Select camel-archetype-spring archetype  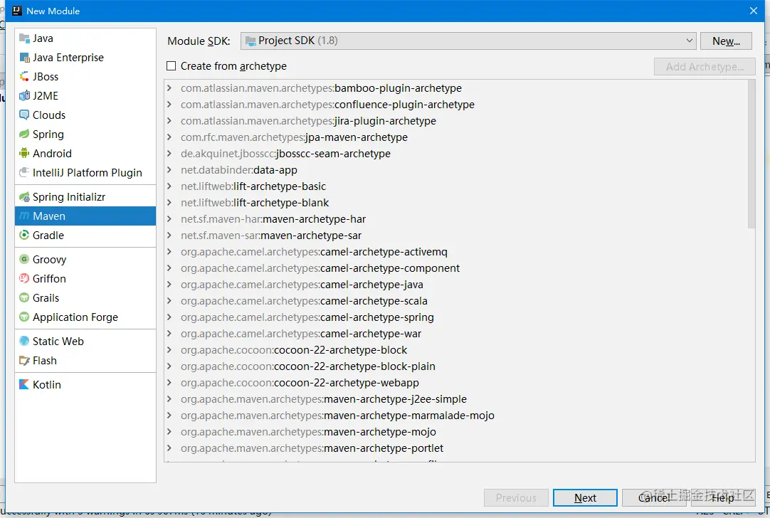(x=307, y=317)
